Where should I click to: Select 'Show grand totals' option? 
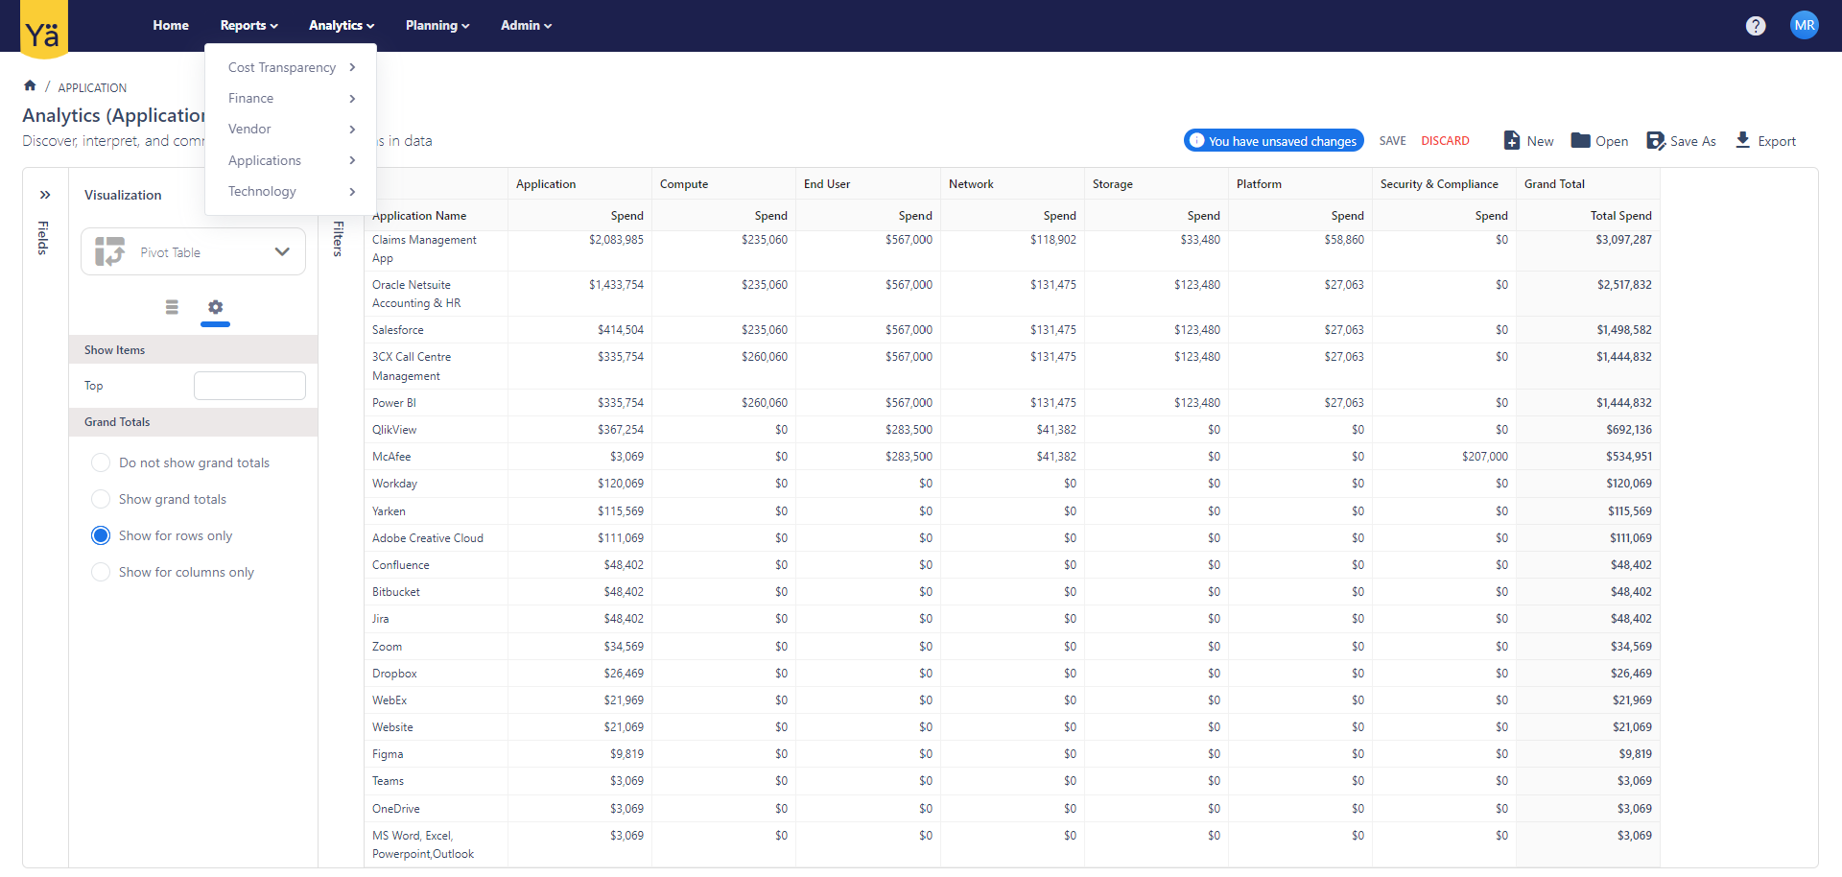pos(101,499)
